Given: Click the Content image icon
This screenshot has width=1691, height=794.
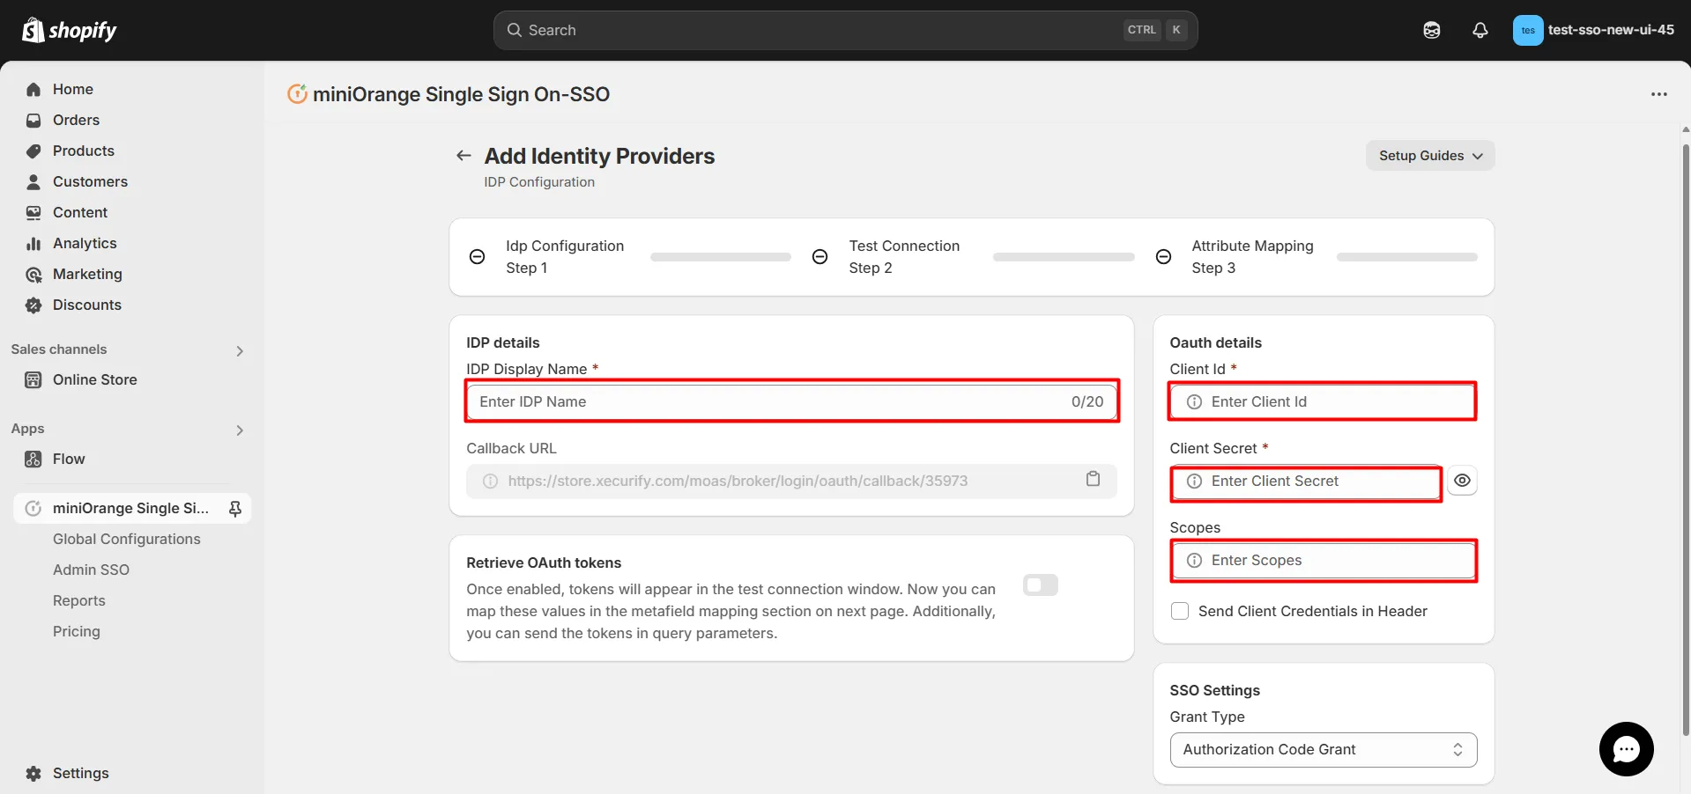Looking at the screenshot, I should coord(33,212).
